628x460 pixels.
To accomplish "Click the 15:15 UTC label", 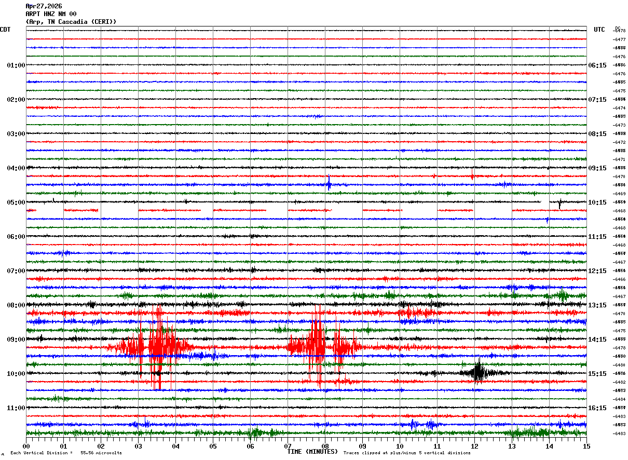I will (597, 374).
